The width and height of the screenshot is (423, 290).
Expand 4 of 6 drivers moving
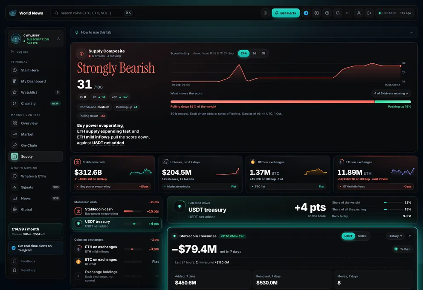click(391, 94)
